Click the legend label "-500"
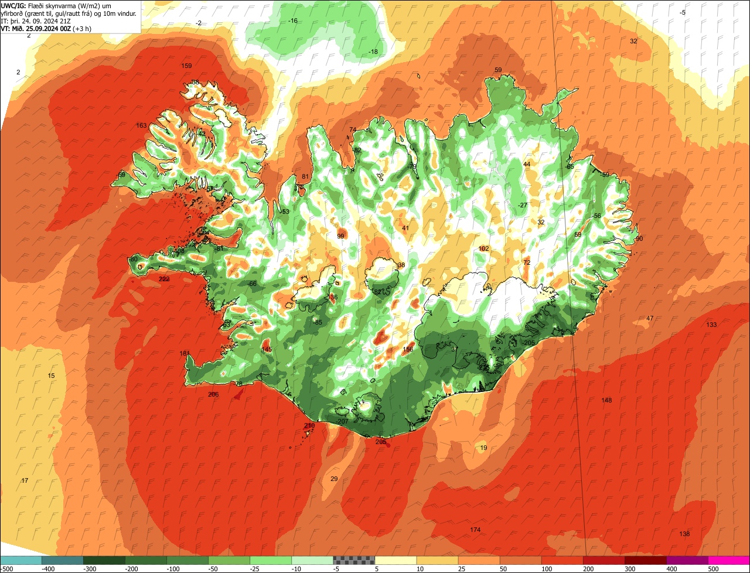750x573 pixels. click(x=7, y=569)
